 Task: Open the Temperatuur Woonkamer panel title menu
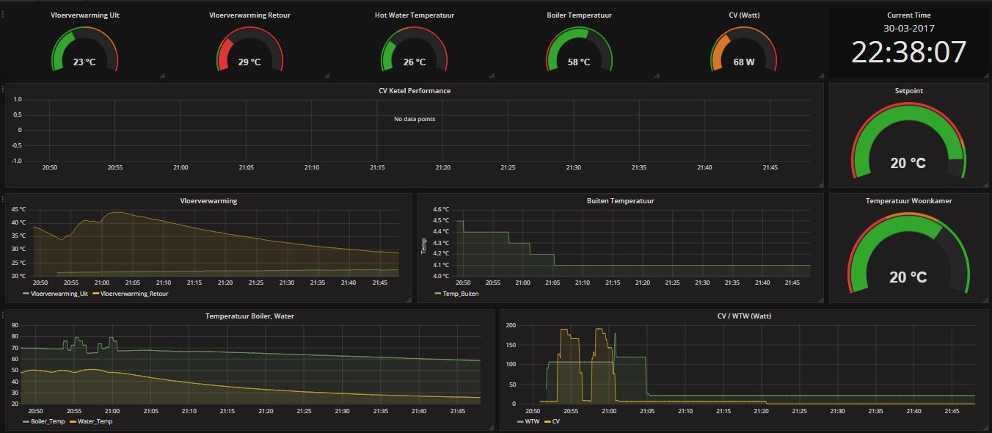pos(908,200)
